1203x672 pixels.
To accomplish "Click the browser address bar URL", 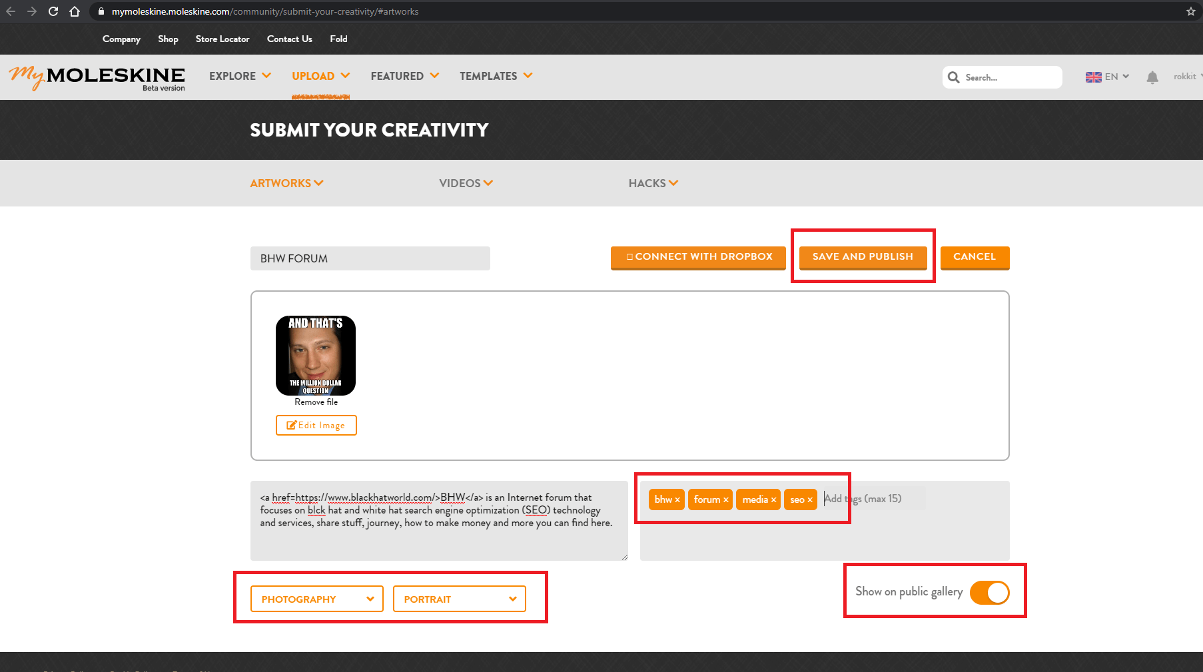I will [265, 11].
